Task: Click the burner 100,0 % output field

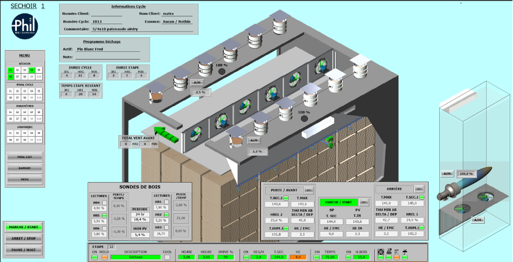Action: coord(467,174)
